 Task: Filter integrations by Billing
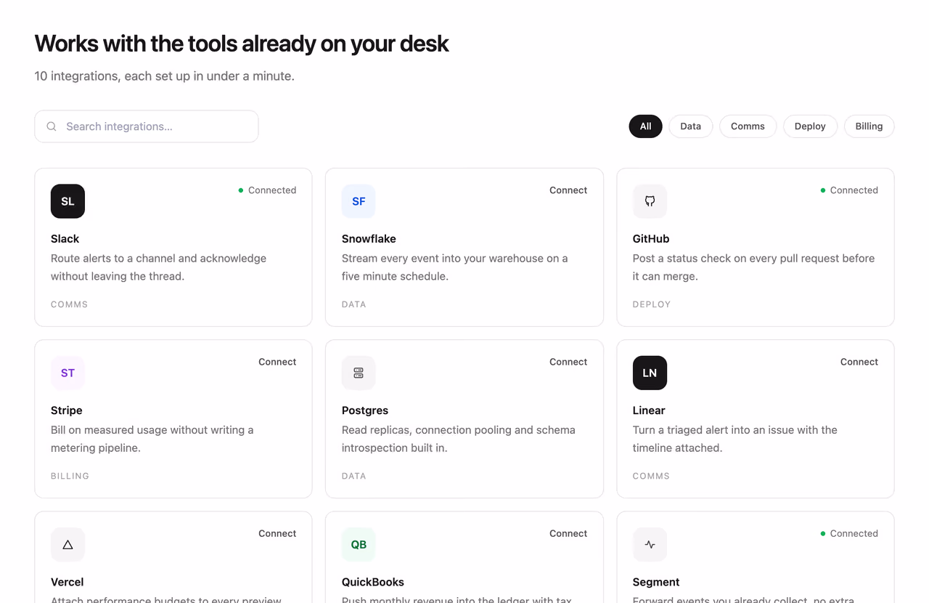(x=869, y=126)
